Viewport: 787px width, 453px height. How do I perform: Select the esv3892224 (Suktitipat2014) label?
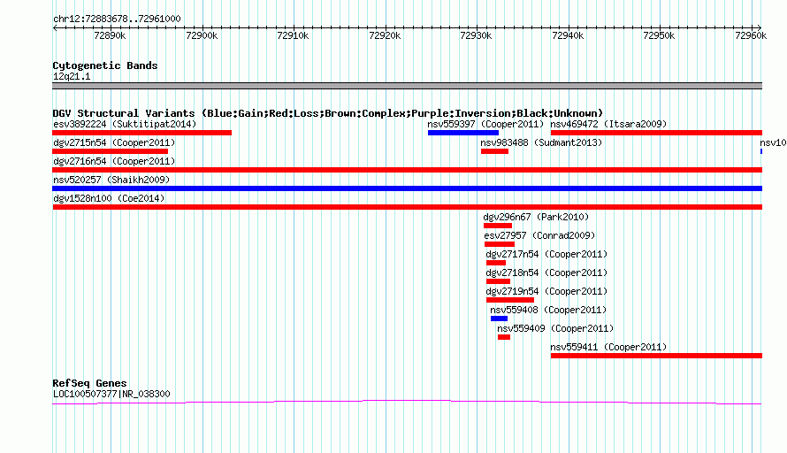coord(125,124)
